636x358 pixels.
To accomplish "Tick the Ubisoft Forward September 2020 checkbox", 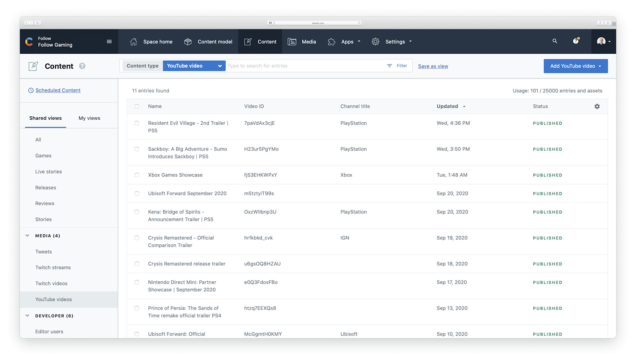I will point(137,194).
